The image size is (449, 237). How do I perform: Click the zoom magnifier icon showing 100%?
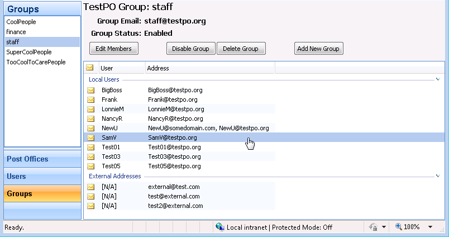coord(399,227)
